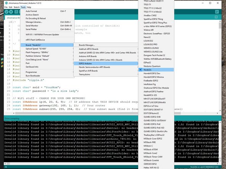Expand Flash Frequency: "80MHz" submenu

pos(47,52)
